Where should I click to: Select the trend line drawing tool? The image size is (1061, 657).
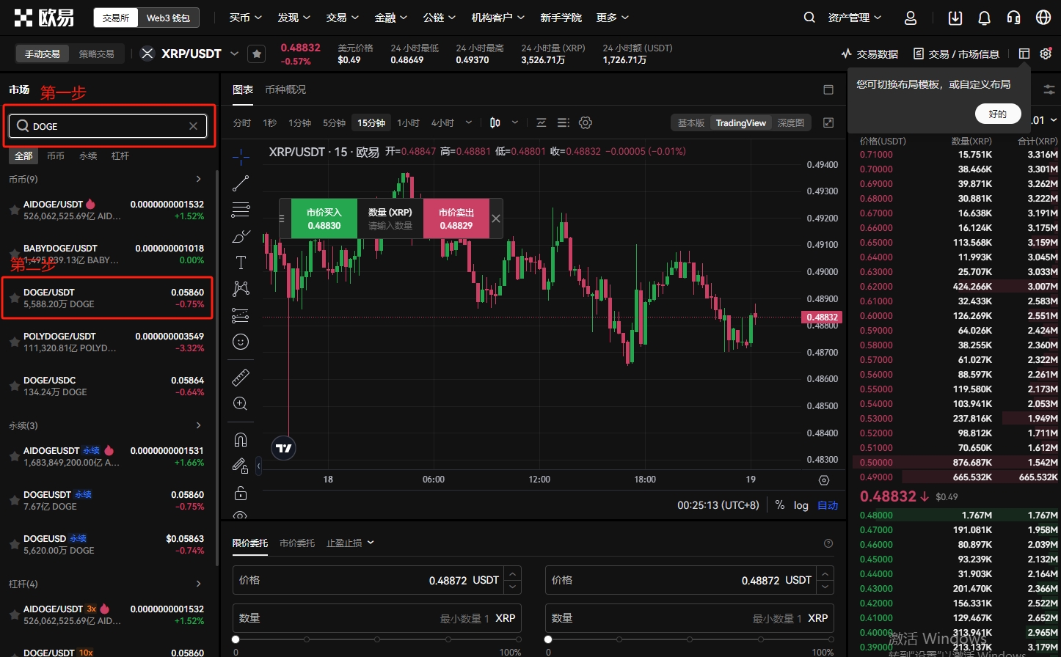pyautogui.click(x=241, y=183)
